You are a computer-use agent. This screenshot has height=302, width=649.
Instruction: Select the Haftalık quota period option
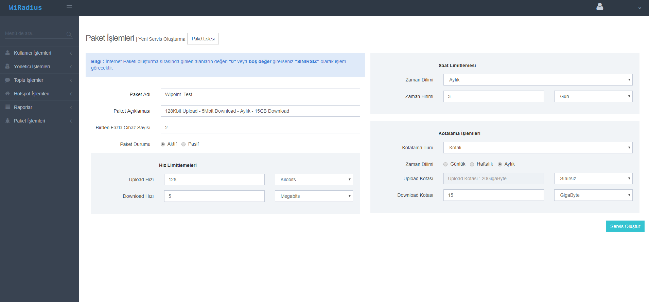(472, 164)
